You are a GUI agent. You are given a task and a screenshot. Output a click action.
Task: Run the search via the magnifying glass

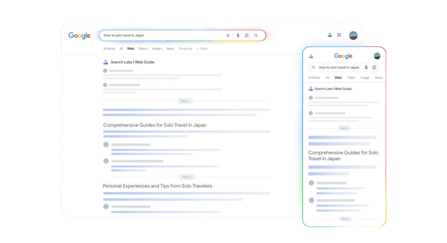pyautogui.click(x=256, y=35)
